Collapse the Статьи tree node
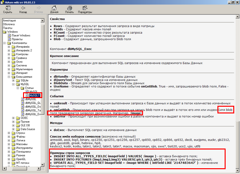 pyautogui.click(x=18, y=88)
